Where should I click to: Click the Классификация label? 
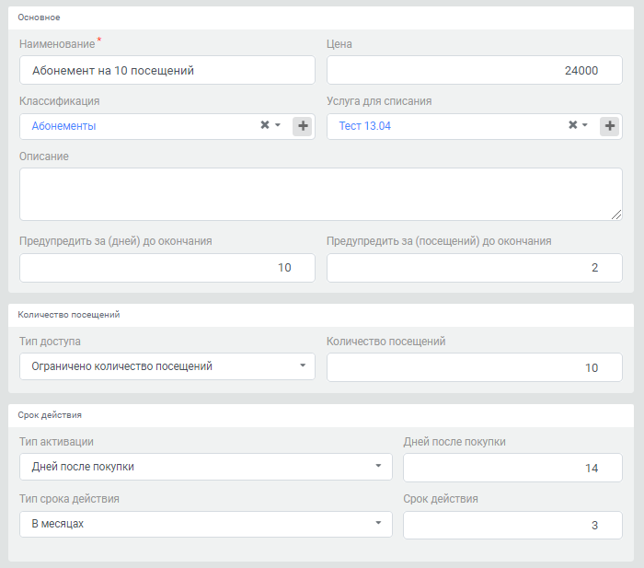coord(59,101)
